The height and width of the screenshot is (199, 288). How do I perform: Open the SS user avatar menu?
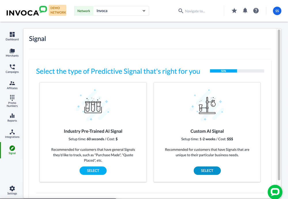(x=277, y=11)
